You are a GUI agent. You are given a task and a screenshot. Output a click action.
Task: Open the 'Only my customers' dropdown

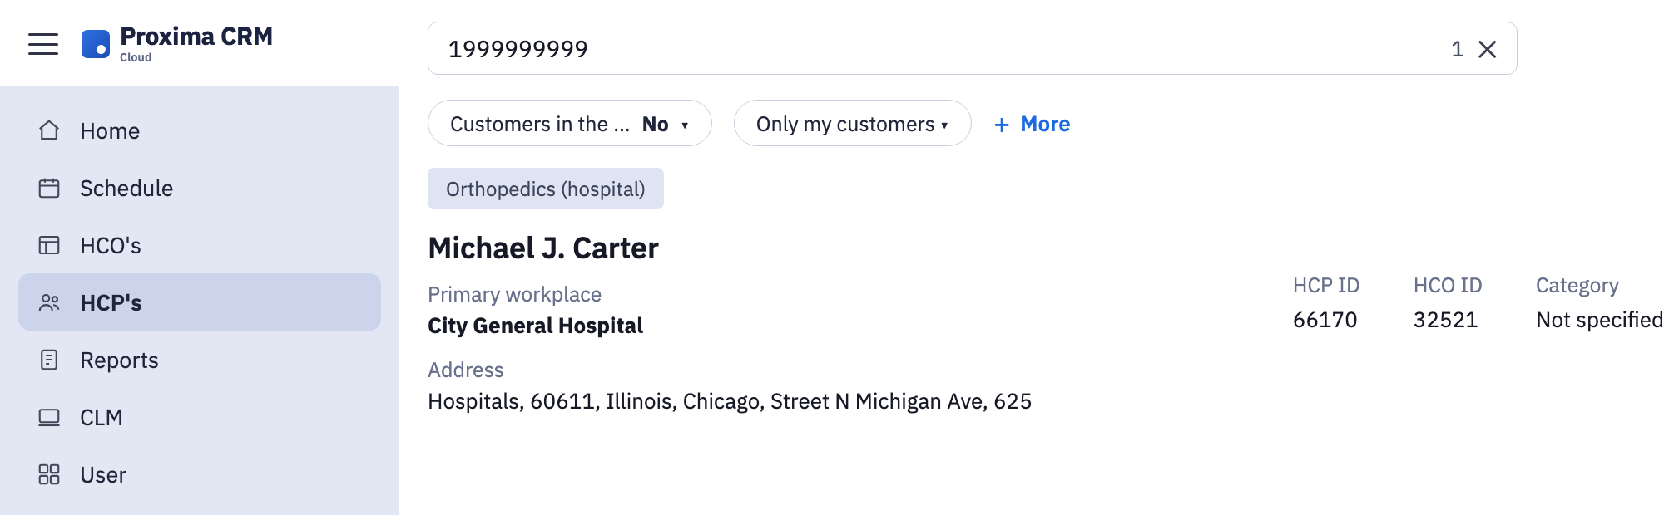click(x=853, y=123)
